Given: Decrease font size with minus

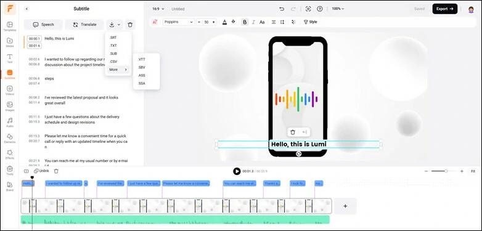Looking at the screenshot, I should (199, 22).
